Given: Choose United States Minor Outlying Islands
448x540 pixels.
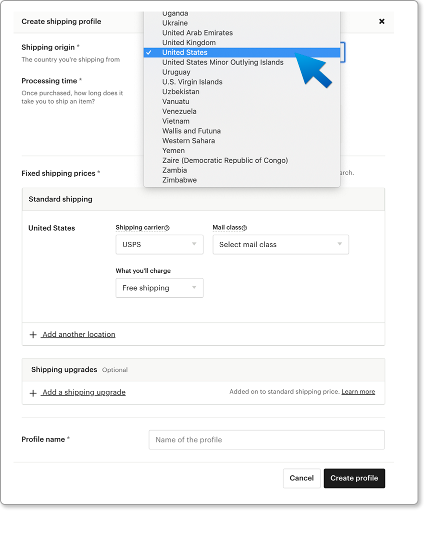Looking at the screenshot, I should point(223,62).
